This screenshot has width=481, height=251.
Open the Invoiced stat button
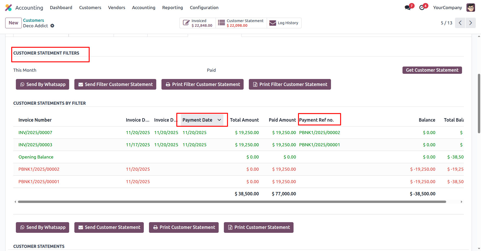[x=198, y=23]
